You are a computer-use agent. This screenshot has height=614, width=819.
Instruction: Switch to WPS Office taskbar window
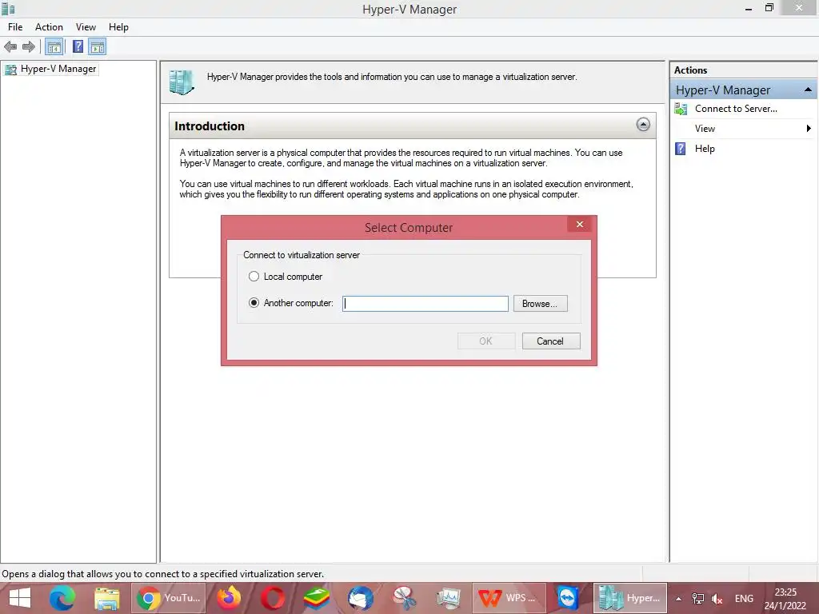pyautogui.click(x=509, y=598)
